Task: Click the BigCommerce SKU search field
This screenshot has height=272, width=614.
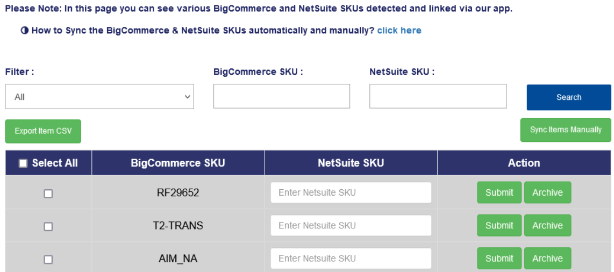Action: pyautogui.click(x=281, y=96)
